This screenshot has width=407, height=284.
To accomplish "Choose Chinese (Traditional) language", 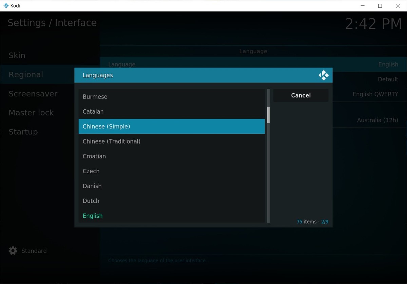I will click(x=172, y=141).
